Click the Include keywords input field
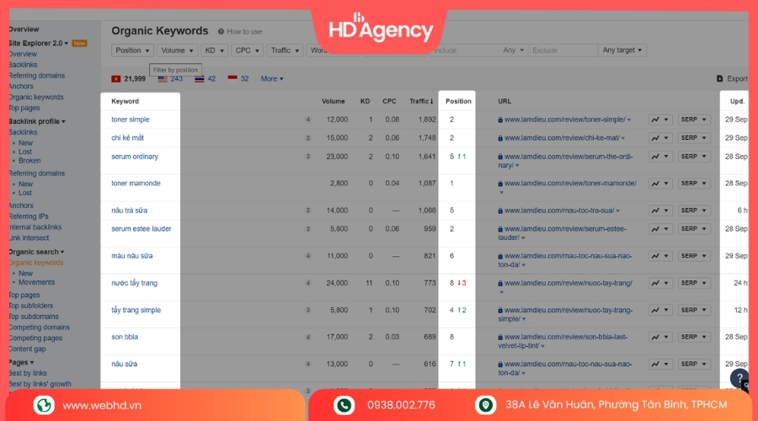The width and height of the screenshot is (758, 421). pyautogui.click(x=465, y=51)
